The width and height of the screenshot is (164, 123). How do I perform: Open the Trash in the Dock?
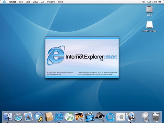[156, 117]
